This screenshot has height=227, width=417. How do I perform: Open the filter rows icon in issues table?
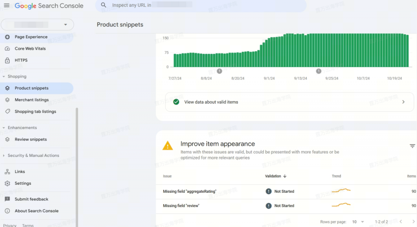click(412, 146)
